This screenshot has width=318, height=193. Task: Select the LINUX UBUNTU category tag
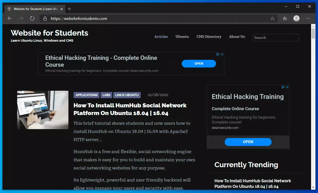coord(127,95)
